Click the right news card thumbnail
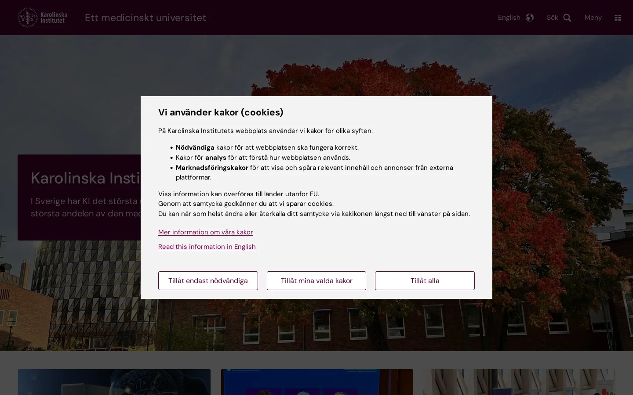633x395 pixels. (x=519, y=382)
